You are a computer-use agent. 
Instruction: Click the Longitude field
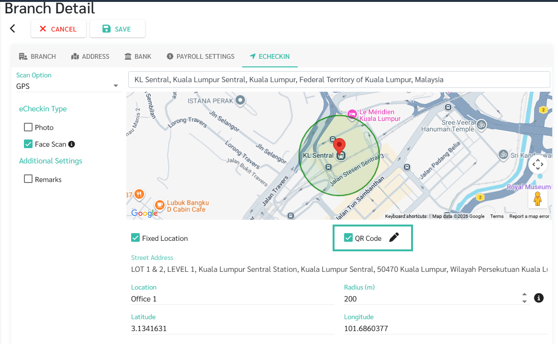446,328
